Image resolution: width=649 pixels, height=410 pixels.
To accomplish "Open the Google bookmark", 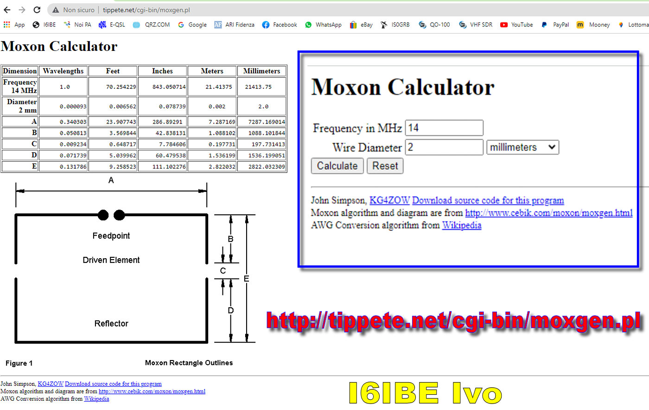I will [192, 25].
